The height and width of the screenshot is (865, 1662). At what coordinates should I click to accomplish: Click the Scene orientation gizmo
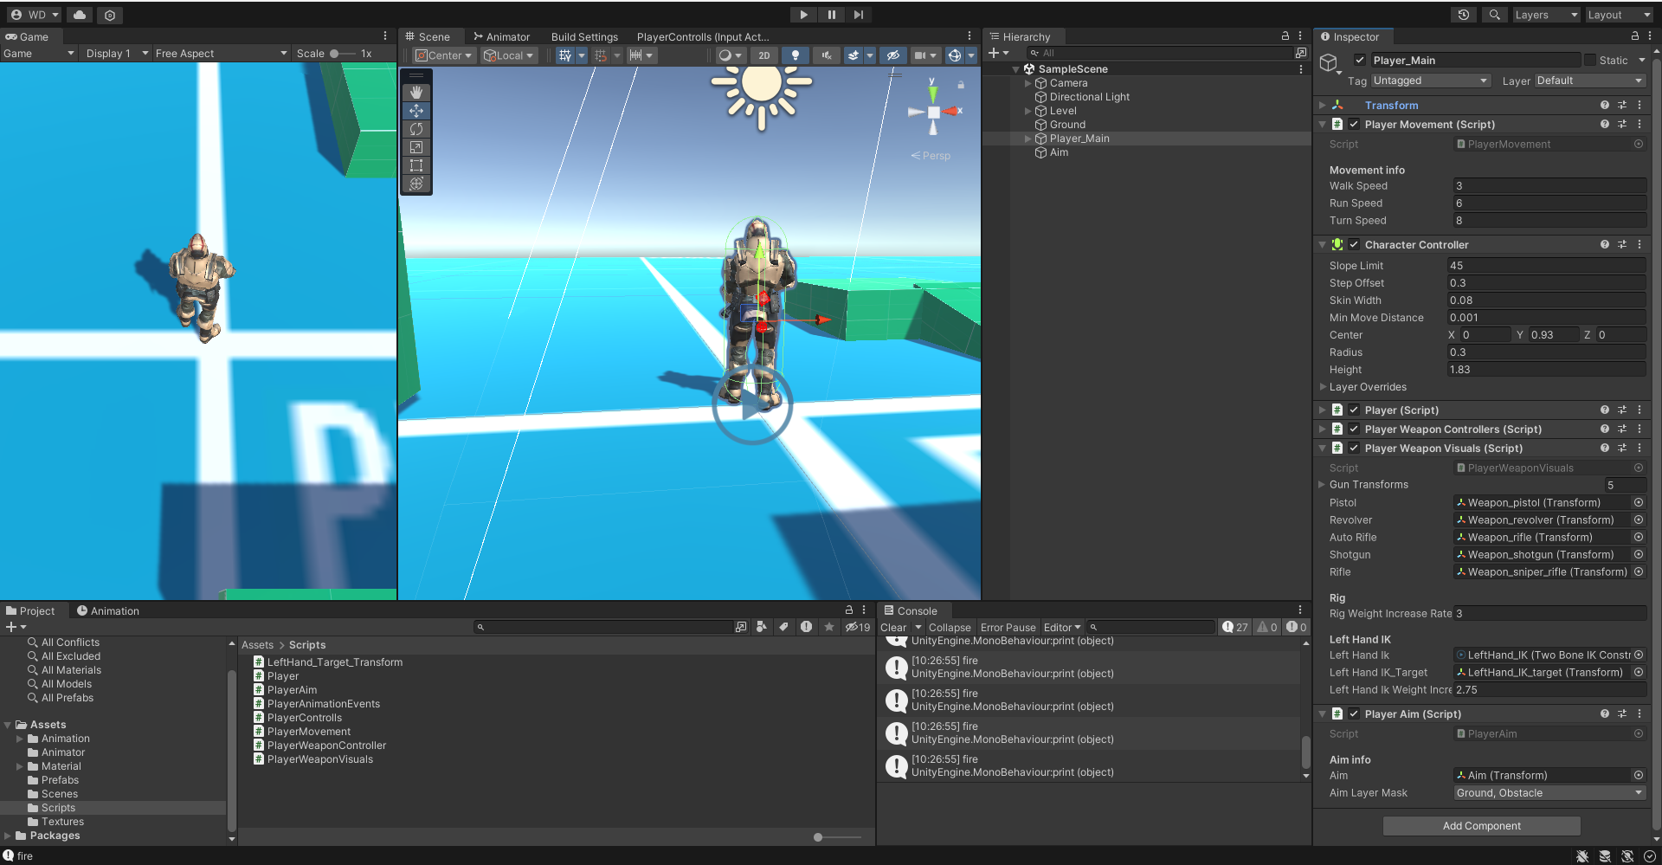pyautogui.click(x=933, y=112)
